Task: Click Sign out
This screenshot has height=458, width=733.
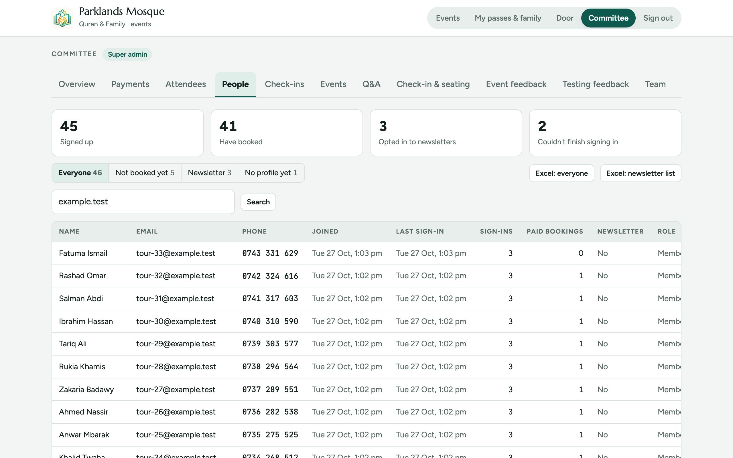Action: [x=658, y=18]
